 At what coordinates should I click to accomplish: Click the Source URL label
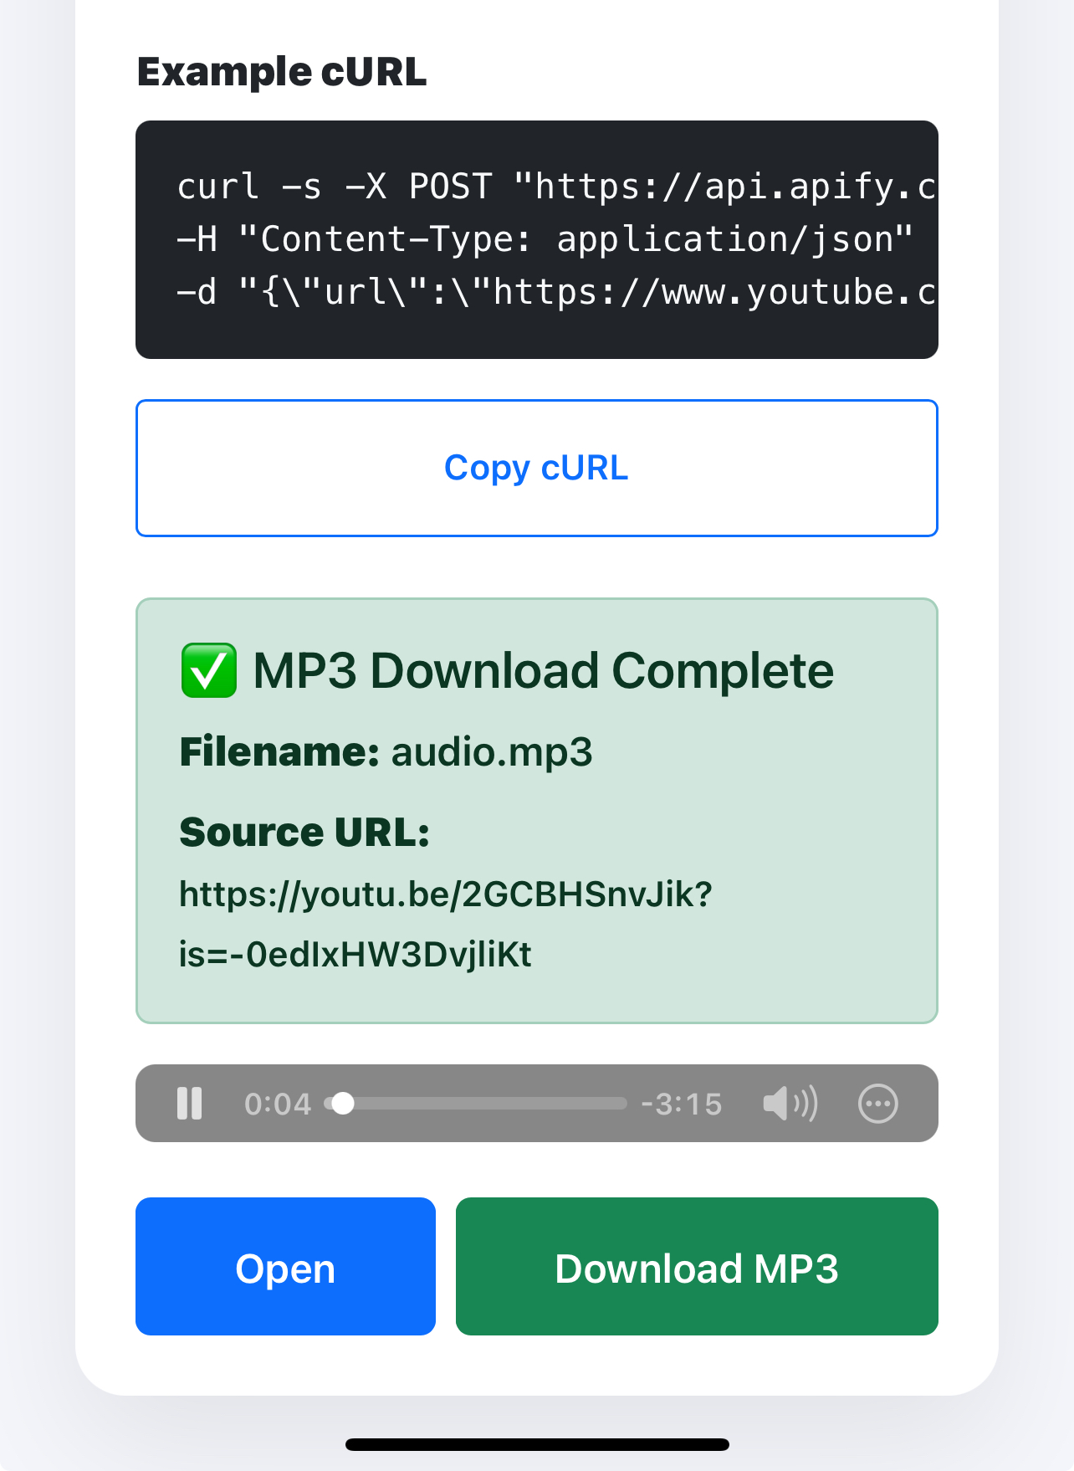click(x=304, y=832)
